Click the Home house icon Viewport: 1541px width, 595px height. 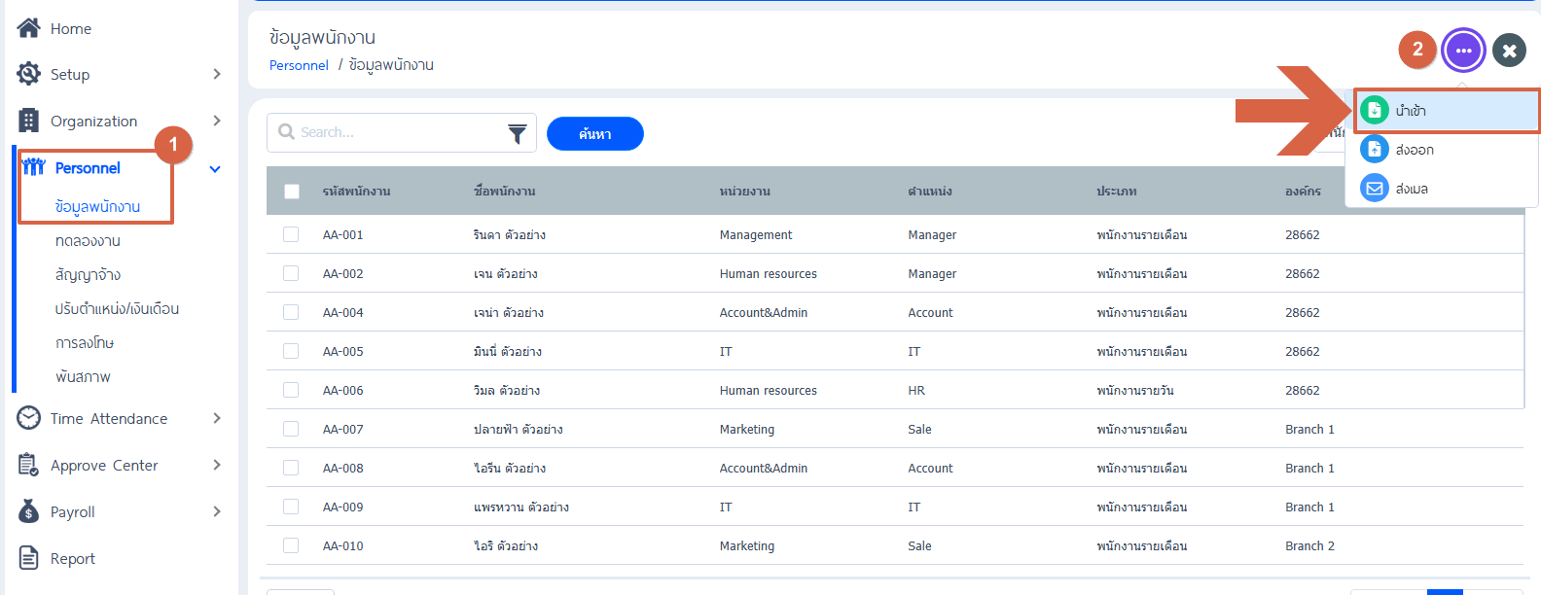click(x=29, y=28)
